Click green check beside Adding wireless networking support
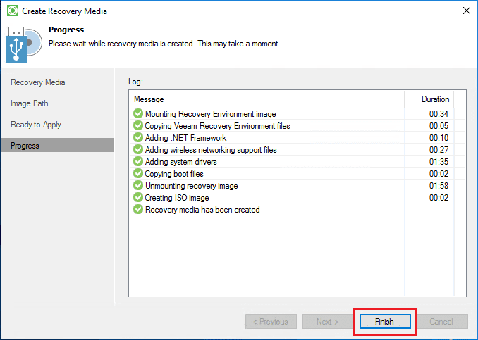This screenshot has height=340, width=478. pos(138,149)
